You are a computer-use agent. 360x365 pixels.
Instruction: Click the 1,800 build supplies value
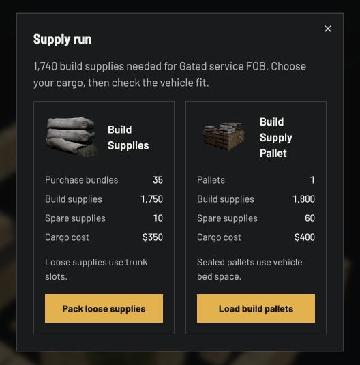(x=303, y=199)
